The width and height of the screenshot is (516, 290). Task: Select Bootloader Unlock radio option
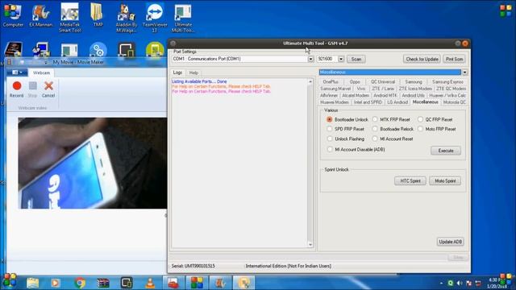[x=347, y=120]
